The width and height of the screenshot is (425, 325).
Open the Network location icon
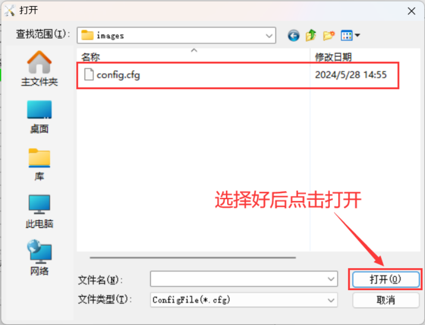pyautogui.click(x=39, y=258)
